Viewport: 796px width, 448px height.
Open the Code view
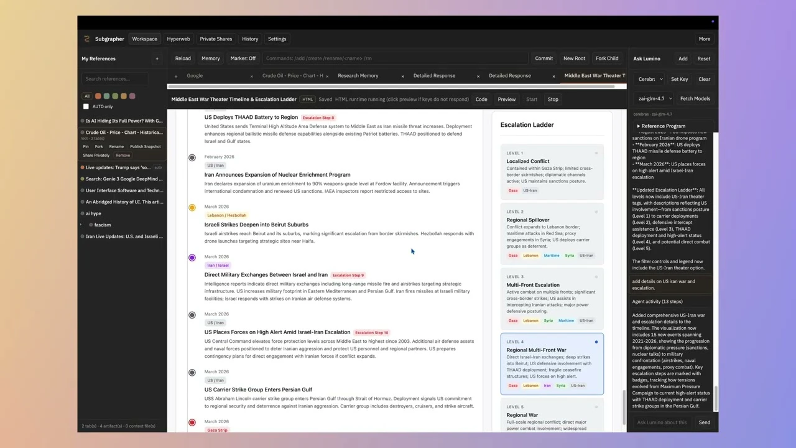click(x=481, y=99)
